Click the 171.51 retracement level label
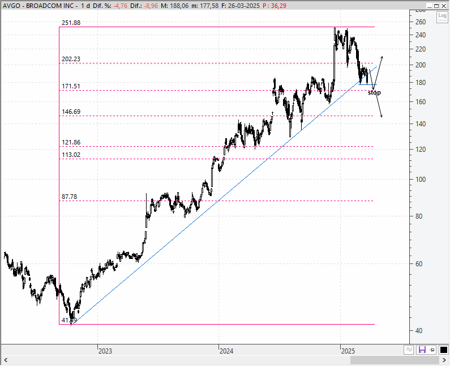 click(71, 86)
